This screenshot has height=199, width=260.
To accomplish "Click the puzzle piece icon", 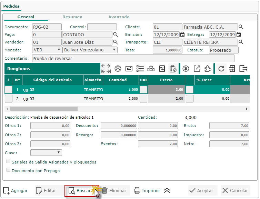I will 208,69.
